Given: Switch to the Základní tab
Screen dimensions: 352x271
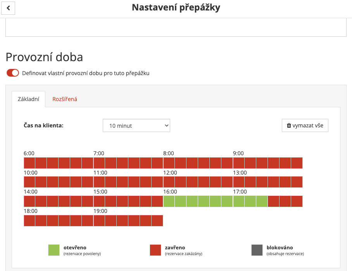Looking at the screenshot, I should coord(29,99).
